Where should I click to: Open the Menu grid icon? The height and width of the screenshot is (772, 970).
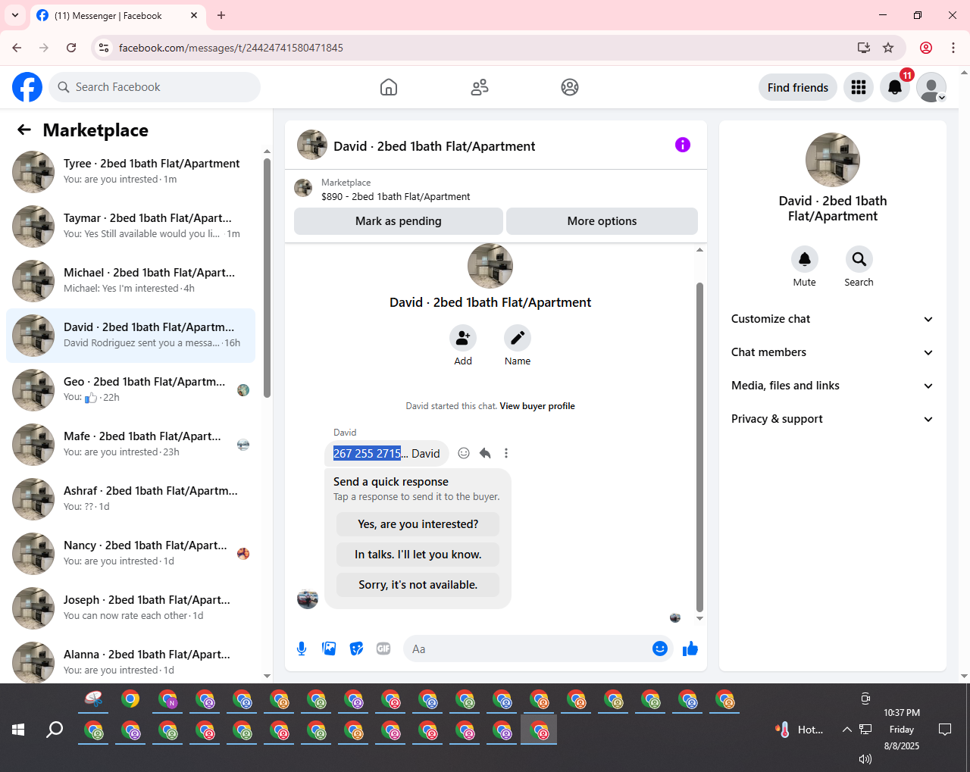[x=859, y=87]
